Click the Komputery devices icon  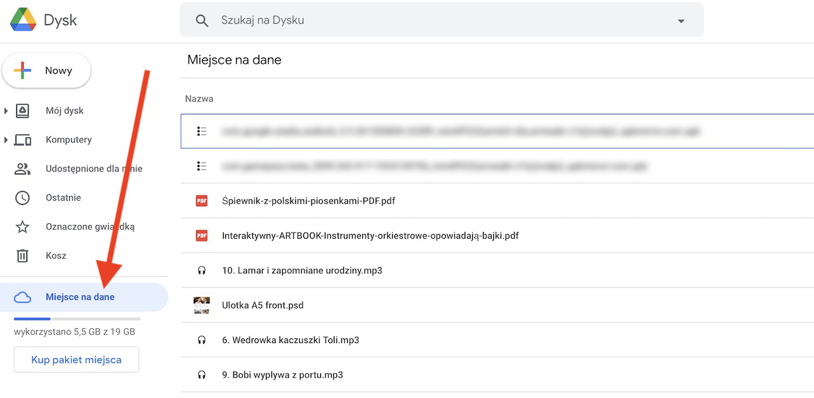(x=22, y=140)
